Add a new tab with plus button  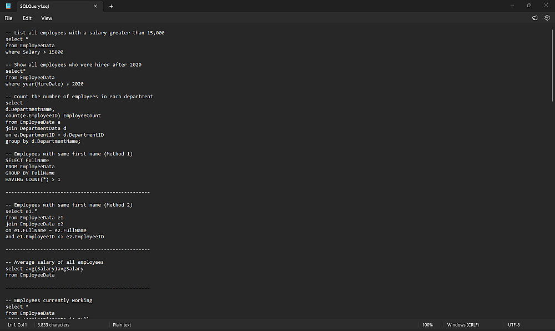(x=111, y=6)
